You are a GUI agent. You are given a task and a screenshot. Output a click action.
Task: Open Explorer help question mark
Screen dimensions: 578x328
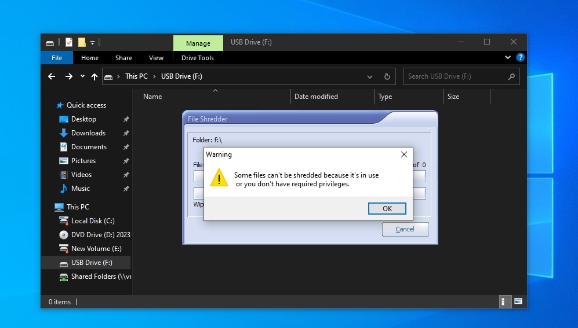click(520, 57)
